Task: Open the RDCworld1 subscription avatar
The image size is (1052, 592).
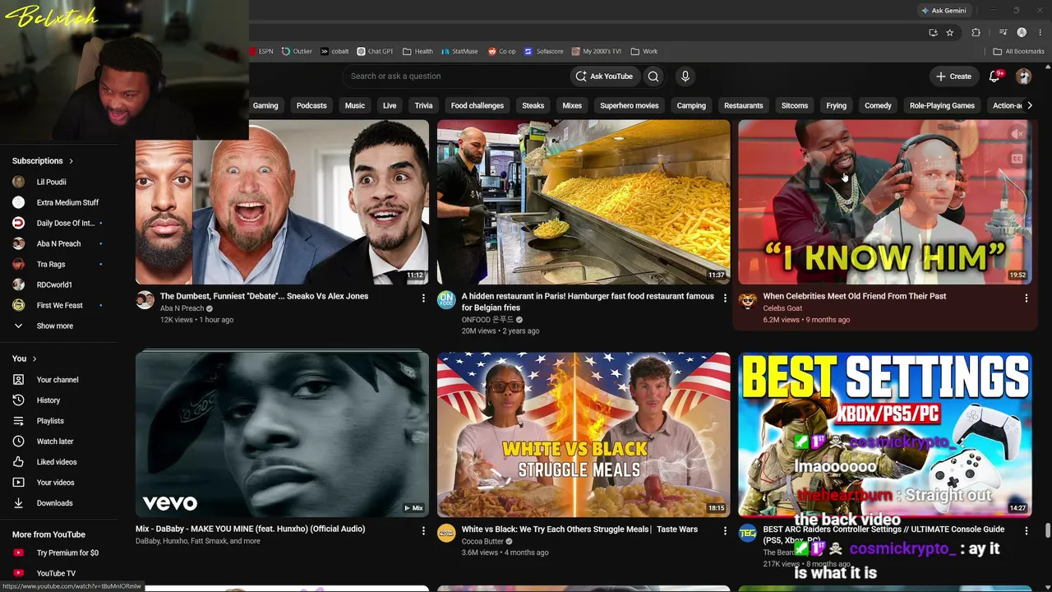Action: pos(18,284)
